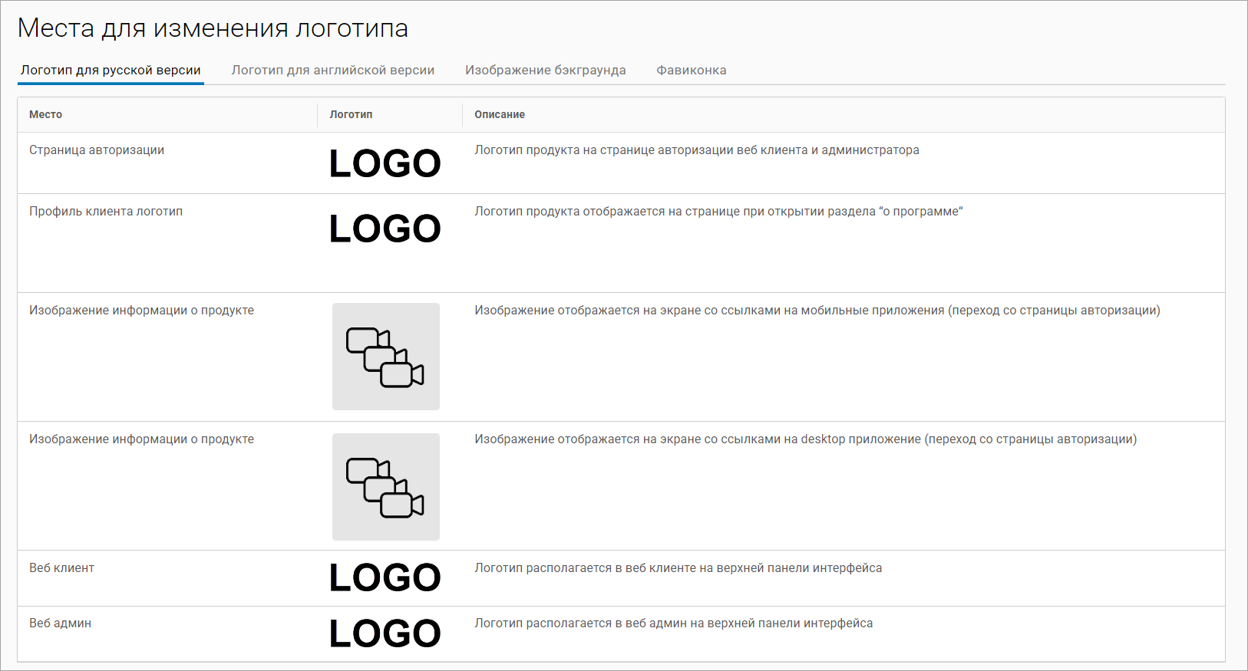The image size is (1248, 671).
Task: Click the LOGO image in Веб клиент row
Action: [x=385, y=577]
